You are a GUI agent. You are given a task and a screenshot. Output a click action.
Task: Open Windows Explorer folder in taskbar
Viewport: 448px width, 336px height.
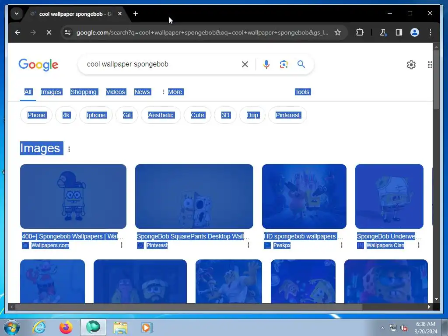coord(120,327)
